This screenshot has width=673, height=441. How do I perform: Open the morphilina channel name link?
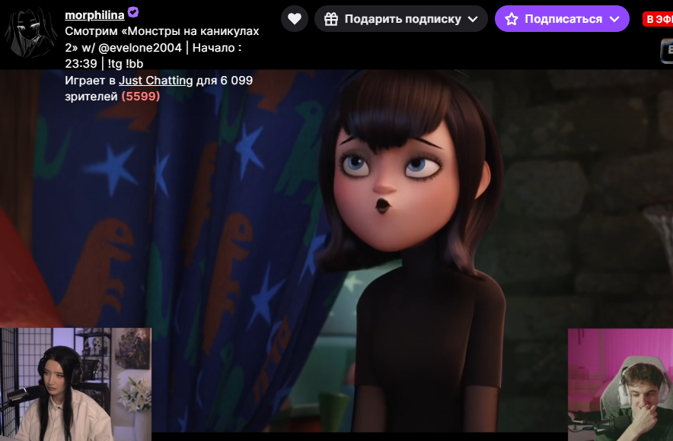(x=94, y=15)
